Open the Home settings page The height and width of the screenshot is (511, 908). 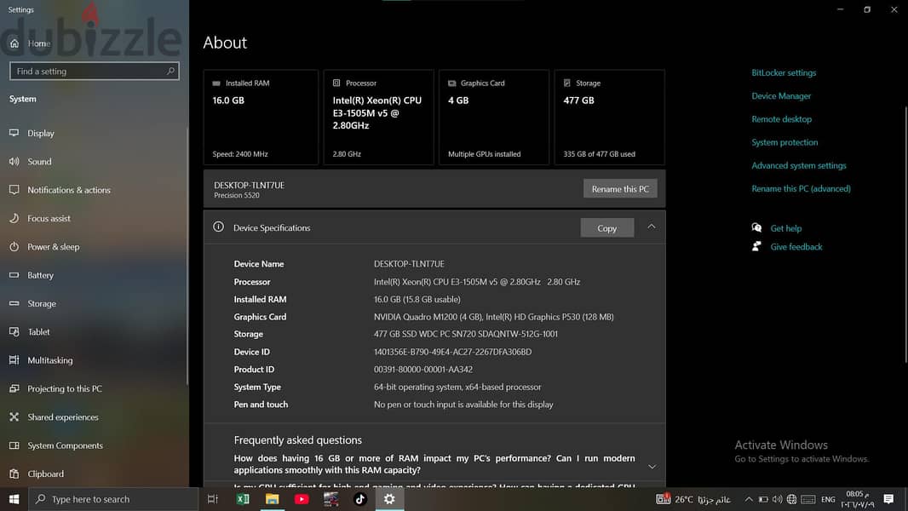[x=30, y=43]
